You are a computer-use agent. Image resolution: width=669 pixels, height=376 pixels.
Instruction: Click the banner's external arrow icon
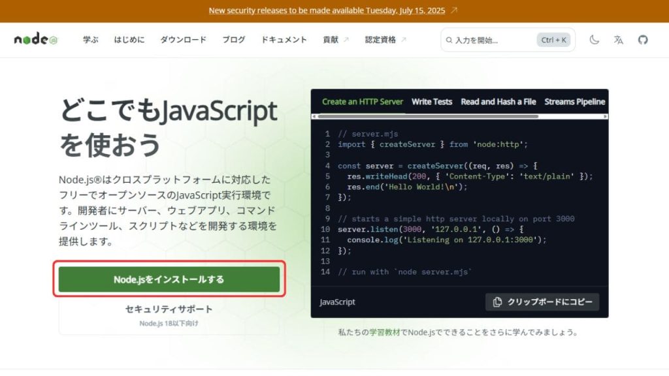[x=454, y=10]
